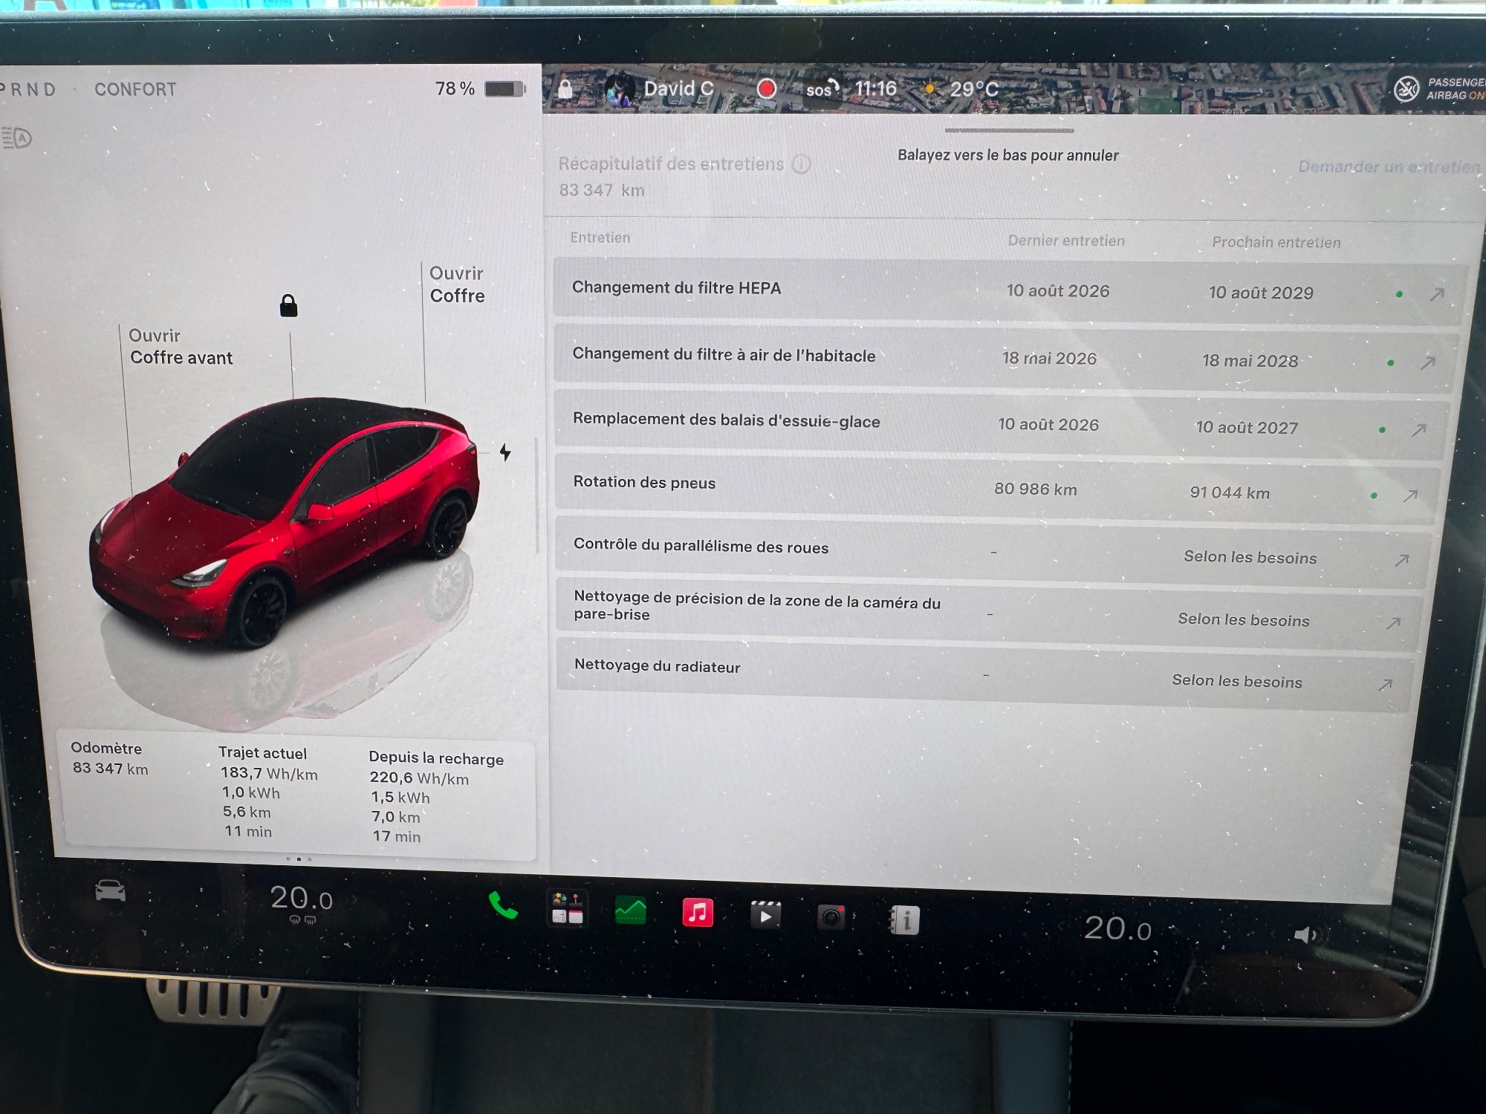Screen dimensions: 1486x1114
Task: Tap the passenger airbag indicator icon
Action: pyautogui.click(x=1406, y=89)
